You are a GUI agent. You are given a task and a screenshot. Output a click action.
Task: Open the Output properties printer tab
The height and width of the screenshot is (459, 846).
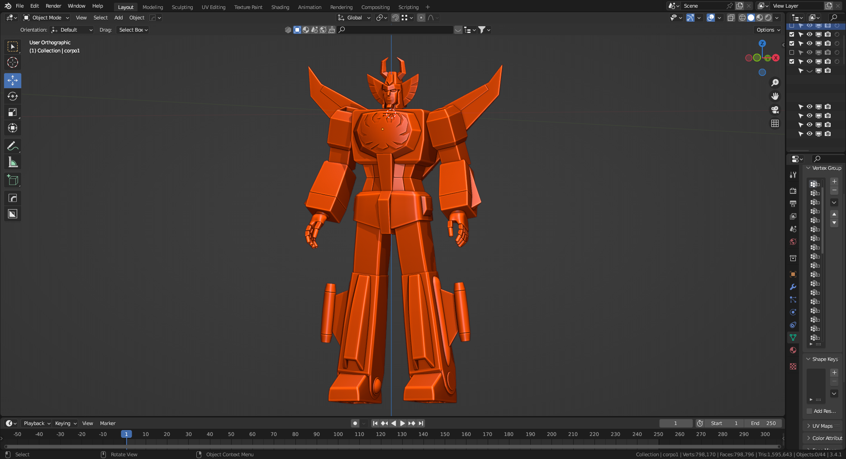(793, 204)
